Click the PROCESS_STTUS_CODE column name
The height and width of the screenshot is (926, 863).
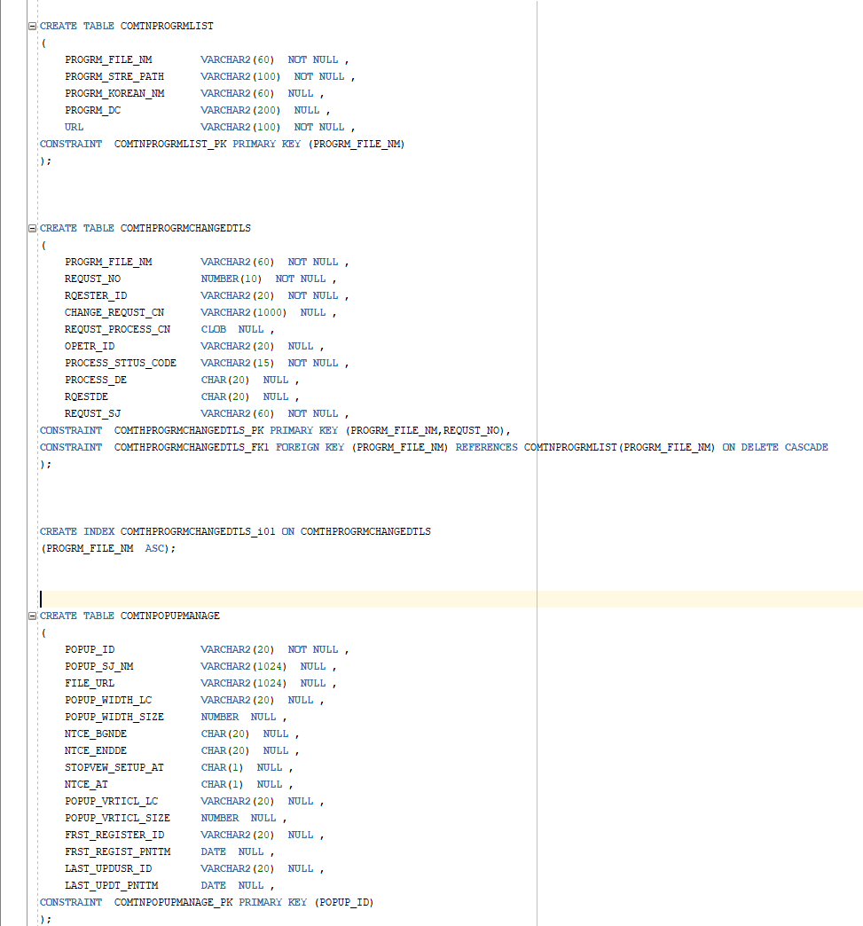click(121, 363)
